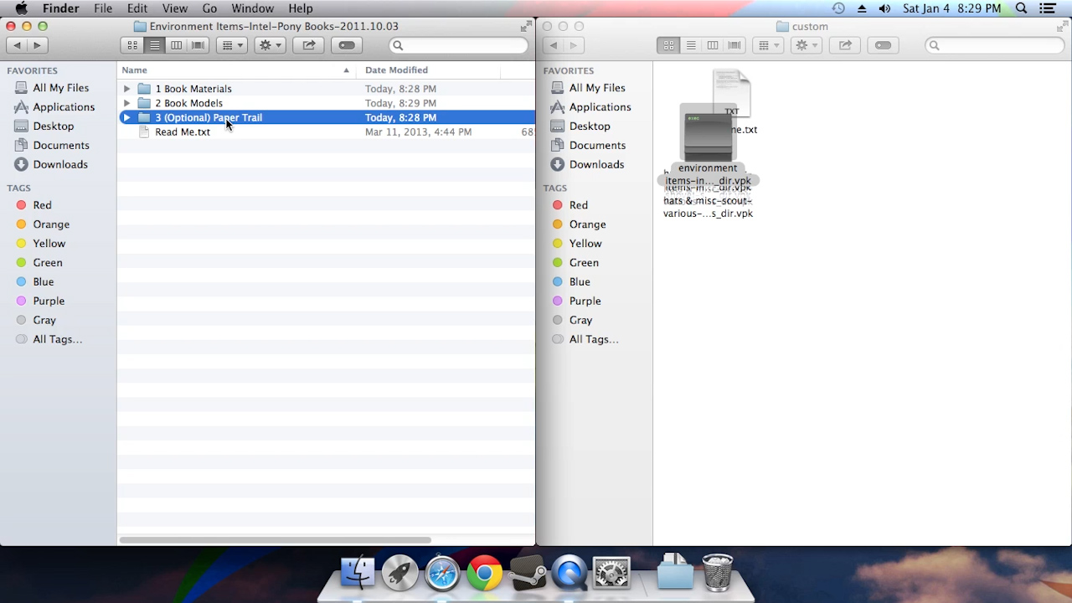Open Downloads in custom window sidebar
The width and height of the screenshot is (1072, 603).
[596, 165]
